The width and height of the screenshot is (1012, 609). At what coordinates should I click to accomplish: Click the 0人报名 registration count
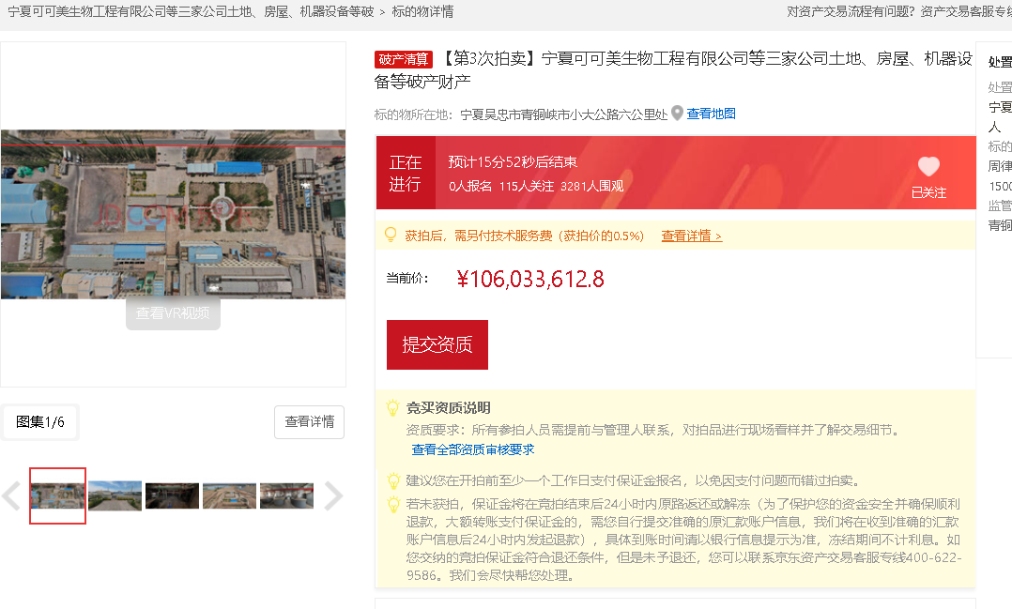[470, 187]
